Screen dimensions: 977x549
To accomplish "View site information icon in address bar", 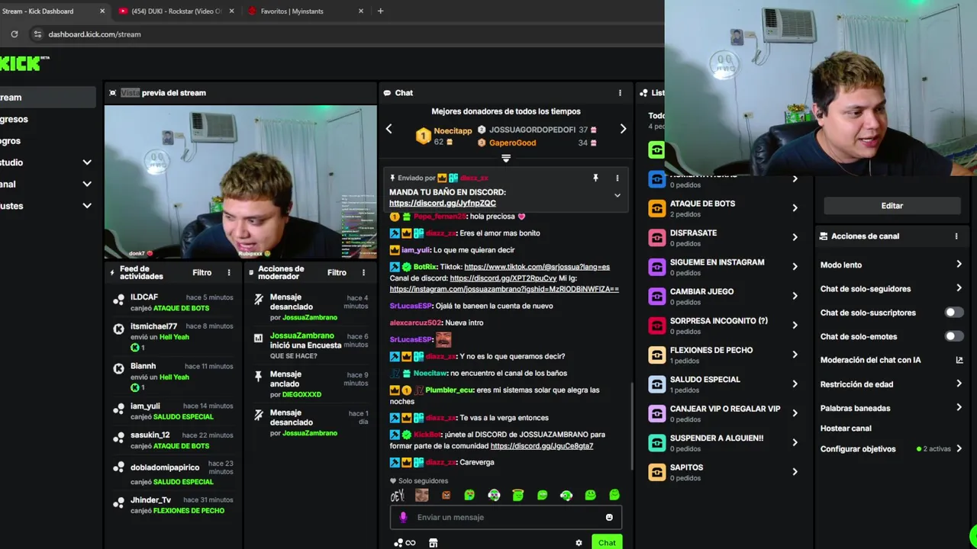I will tap(37, 34).
